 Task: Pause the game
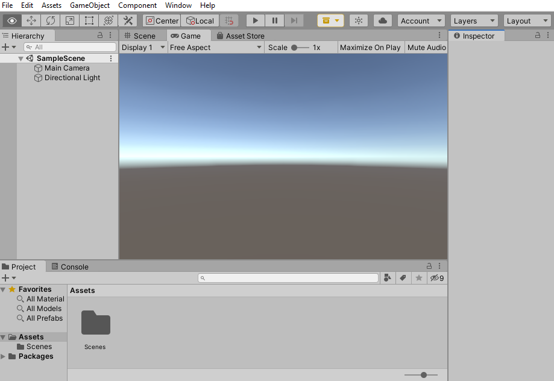pyautogui.click(x=274, y=21)
